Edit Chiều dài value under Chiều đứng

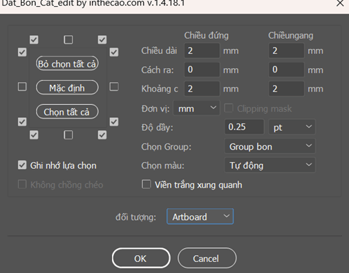[x=202, y=50]
